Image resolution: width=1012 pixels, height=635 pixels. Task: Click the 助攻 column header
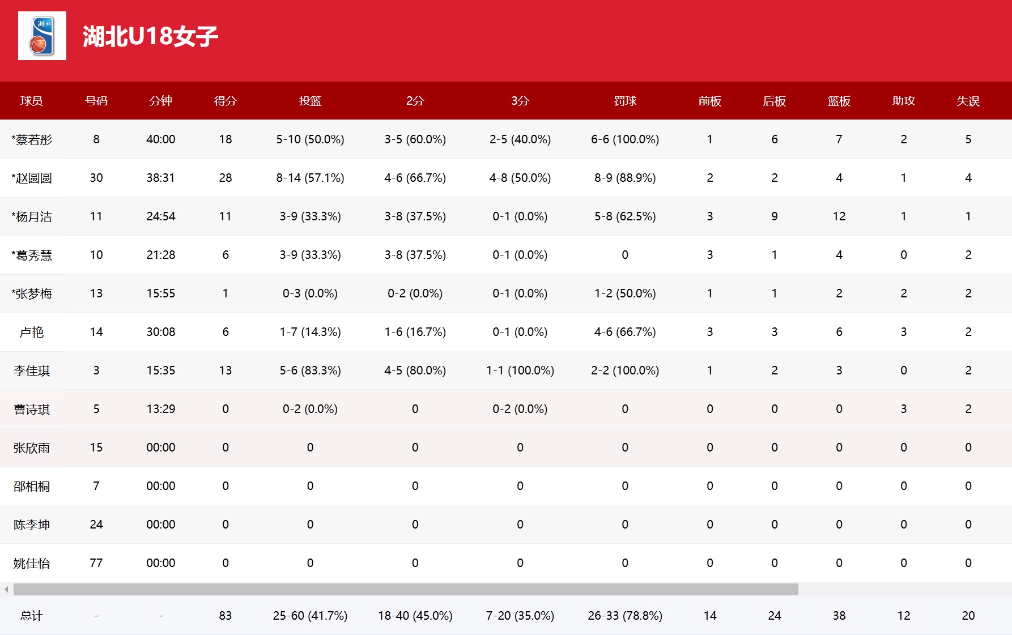click(x=903, y=101)
